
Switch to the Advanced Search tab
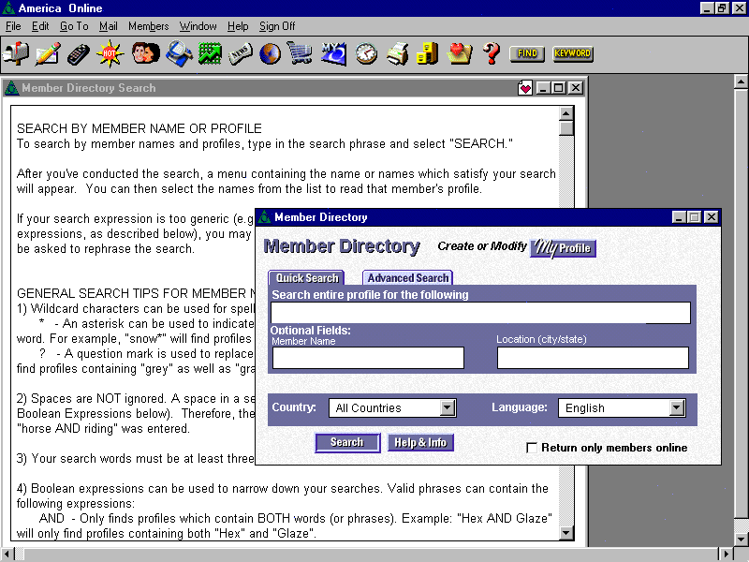coord(407,277)
